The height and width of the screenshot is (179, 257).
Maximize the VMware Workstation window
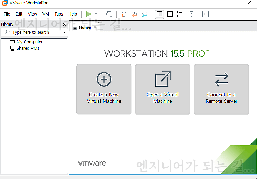tap(234, 3)
